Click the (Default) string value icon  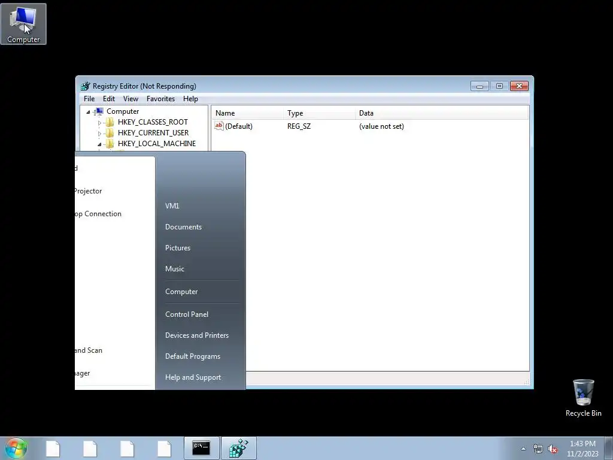click(219, 126)
